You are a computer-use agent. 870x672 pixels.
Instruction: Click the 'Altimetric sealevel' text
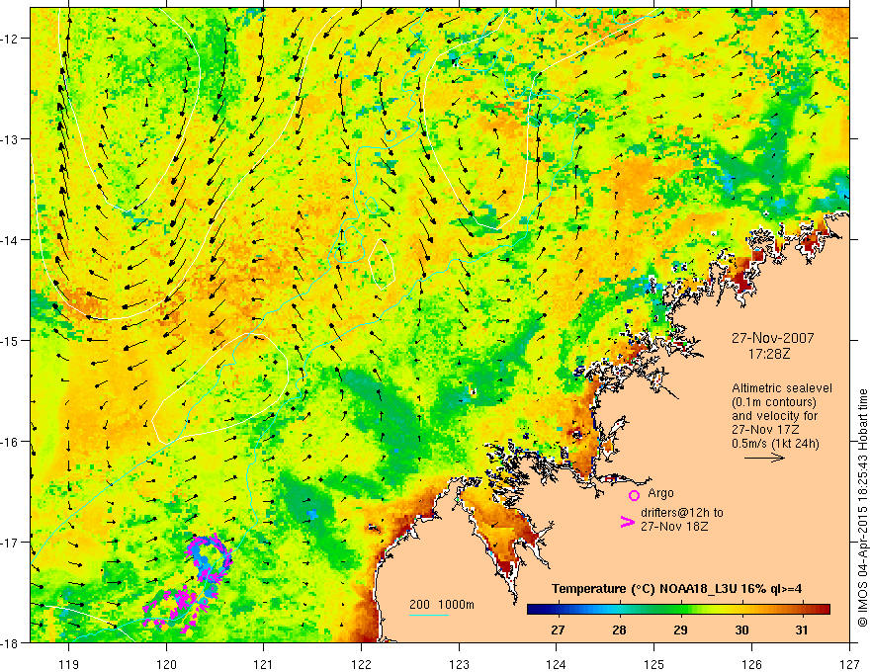coord(781,388)
